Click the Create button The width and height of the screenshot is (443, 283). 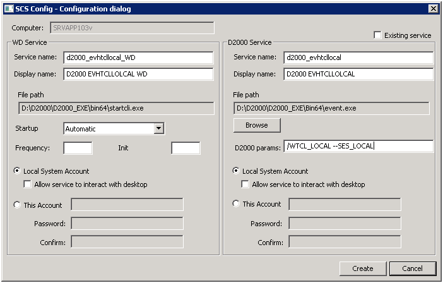pyautogui.click(x=362, y=268)
